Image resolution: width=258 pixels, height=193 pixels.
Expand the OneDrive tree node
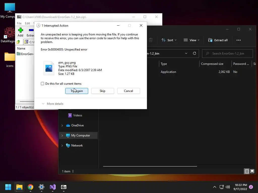(62, 125)
